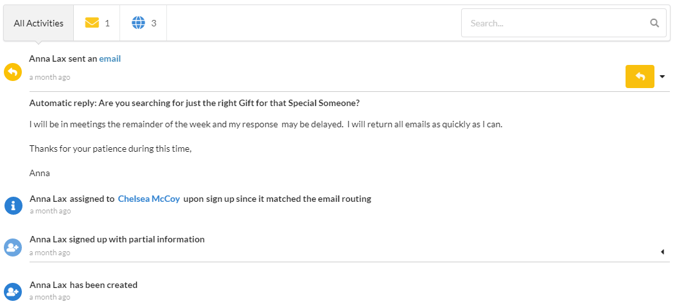The height and width of the screenshot is (306, 675).
Task: Open the blue "email" link
Action: click(110, 59)
